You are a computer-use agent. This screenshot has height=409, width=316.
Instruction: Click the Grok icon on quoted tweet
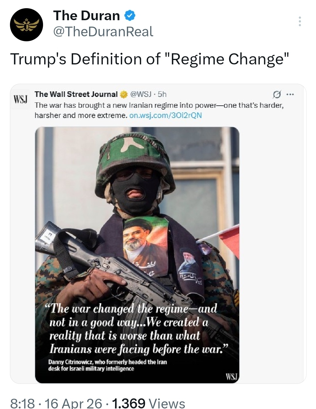(x=276, y=94)
